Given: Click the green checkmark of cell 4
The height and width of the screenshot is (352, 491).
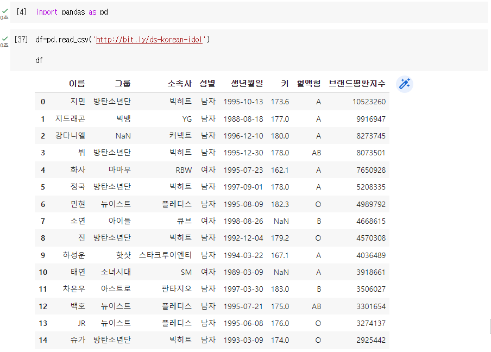Looking at the screenshot, I should pos(5,11).
